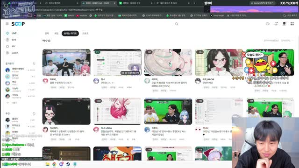Open the message bubble icon in header
This screenshot has width=299, height=168.
268,24
